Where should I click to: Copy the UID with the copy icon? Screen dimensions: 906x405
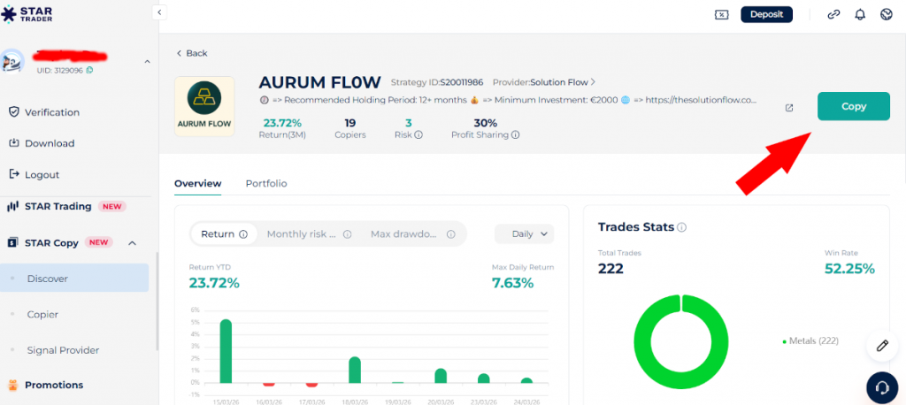89,71
